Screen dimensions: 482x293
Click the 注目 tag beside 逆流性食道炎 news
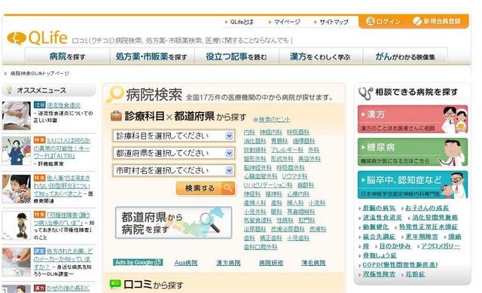point(39,105)
